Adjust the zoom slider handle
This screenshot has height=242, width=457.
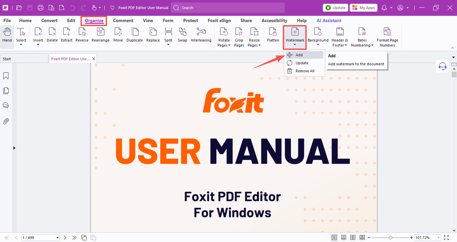coord(390,238)
